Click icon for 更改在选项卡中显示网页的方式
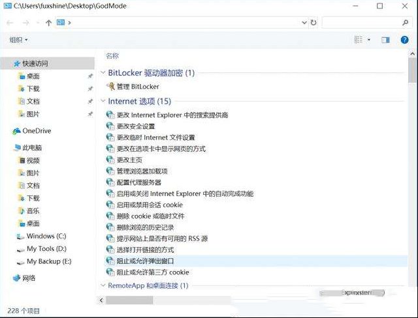This screenshot has height=318, width=418. pos(110,149)
